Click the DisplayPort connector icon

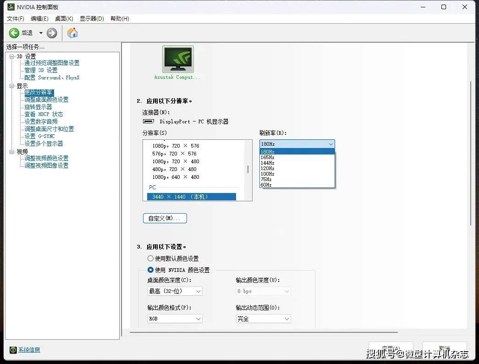148,121
